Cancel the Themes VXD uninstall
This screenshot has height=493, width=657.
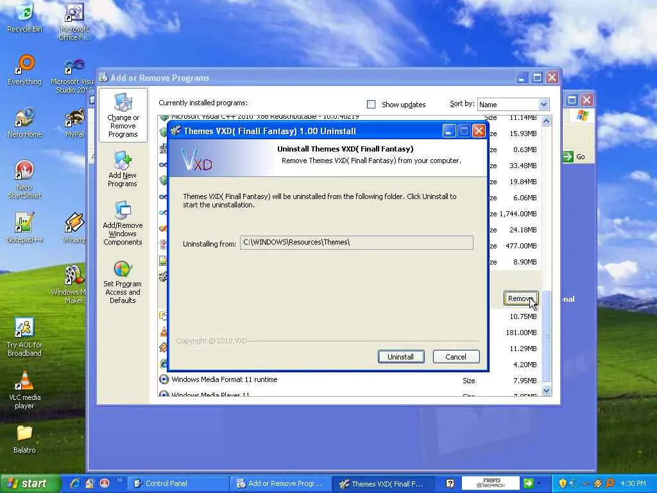point(456,357)
